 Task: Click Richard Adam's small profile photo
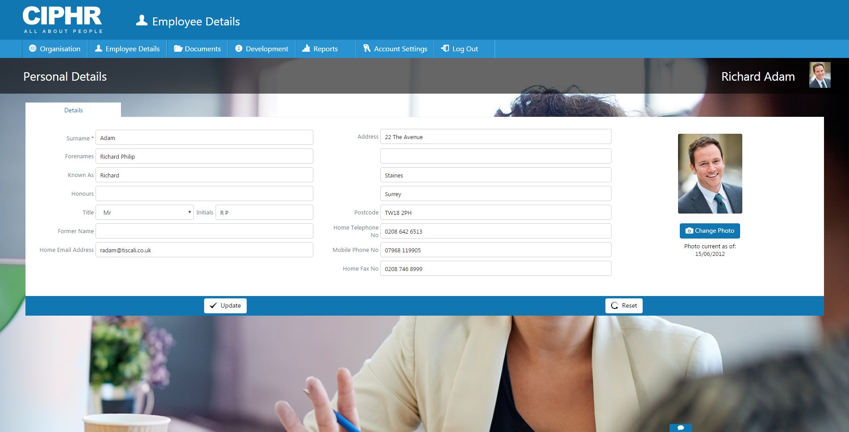820,75
